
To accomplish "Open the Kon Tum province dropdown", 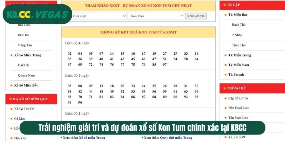I will 156,16.
